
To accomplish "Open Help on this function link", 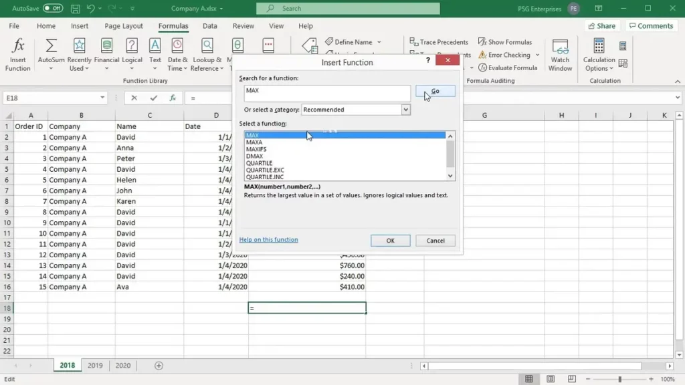I will (x=269, y=240).
